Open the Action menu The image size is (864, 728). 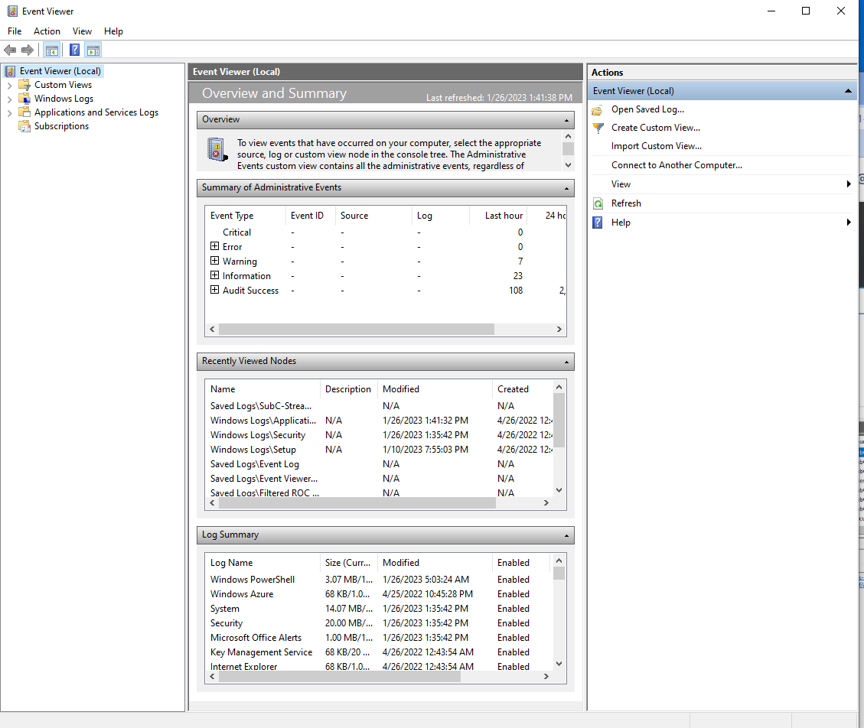pyautogui.click(x=47, y=31)
